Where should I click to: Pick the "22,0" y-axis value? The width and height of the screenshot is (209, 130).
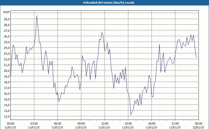tap(7, 59)
